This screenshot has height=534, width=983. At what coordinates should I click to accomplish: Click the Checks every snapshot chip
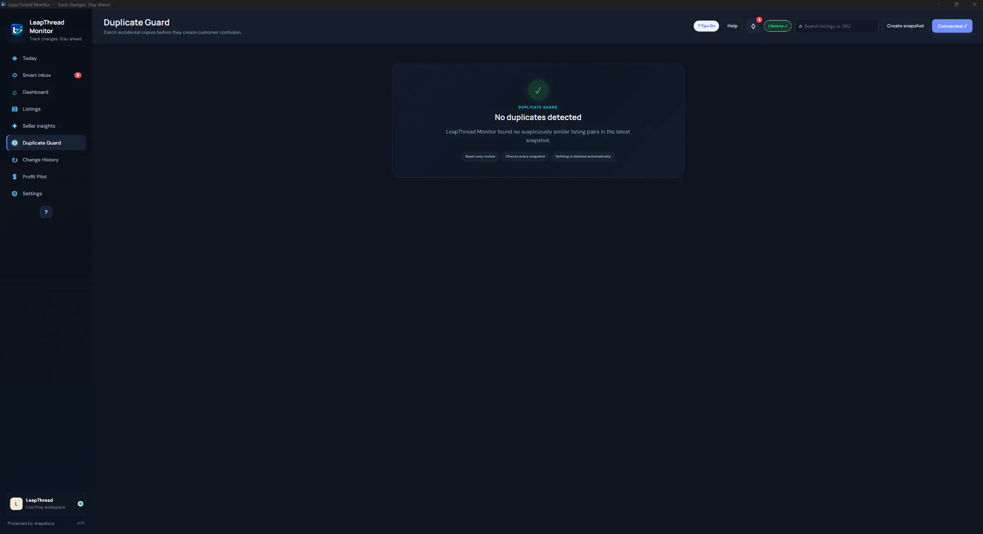tap(525, 157)
